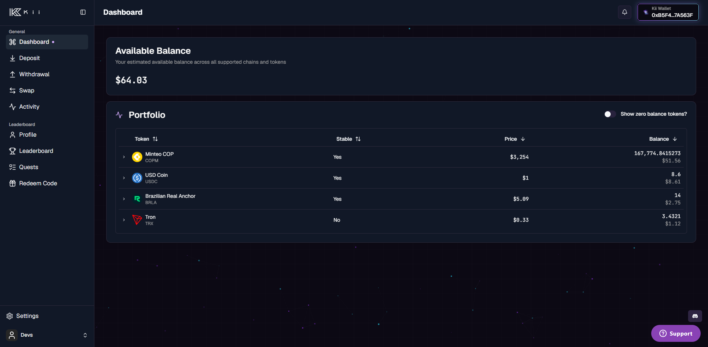Viewport: 708px width, 347px height.
Task: Click the $0.33 price cell
Action: [521, 220]
